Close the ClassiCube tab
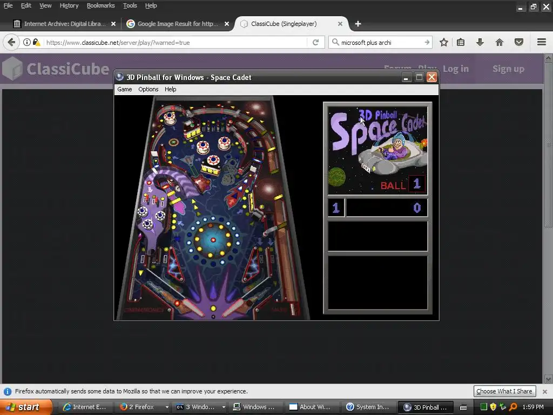This screenshot has height=415, width=553. pyautogui.click(x=340, y=24)
